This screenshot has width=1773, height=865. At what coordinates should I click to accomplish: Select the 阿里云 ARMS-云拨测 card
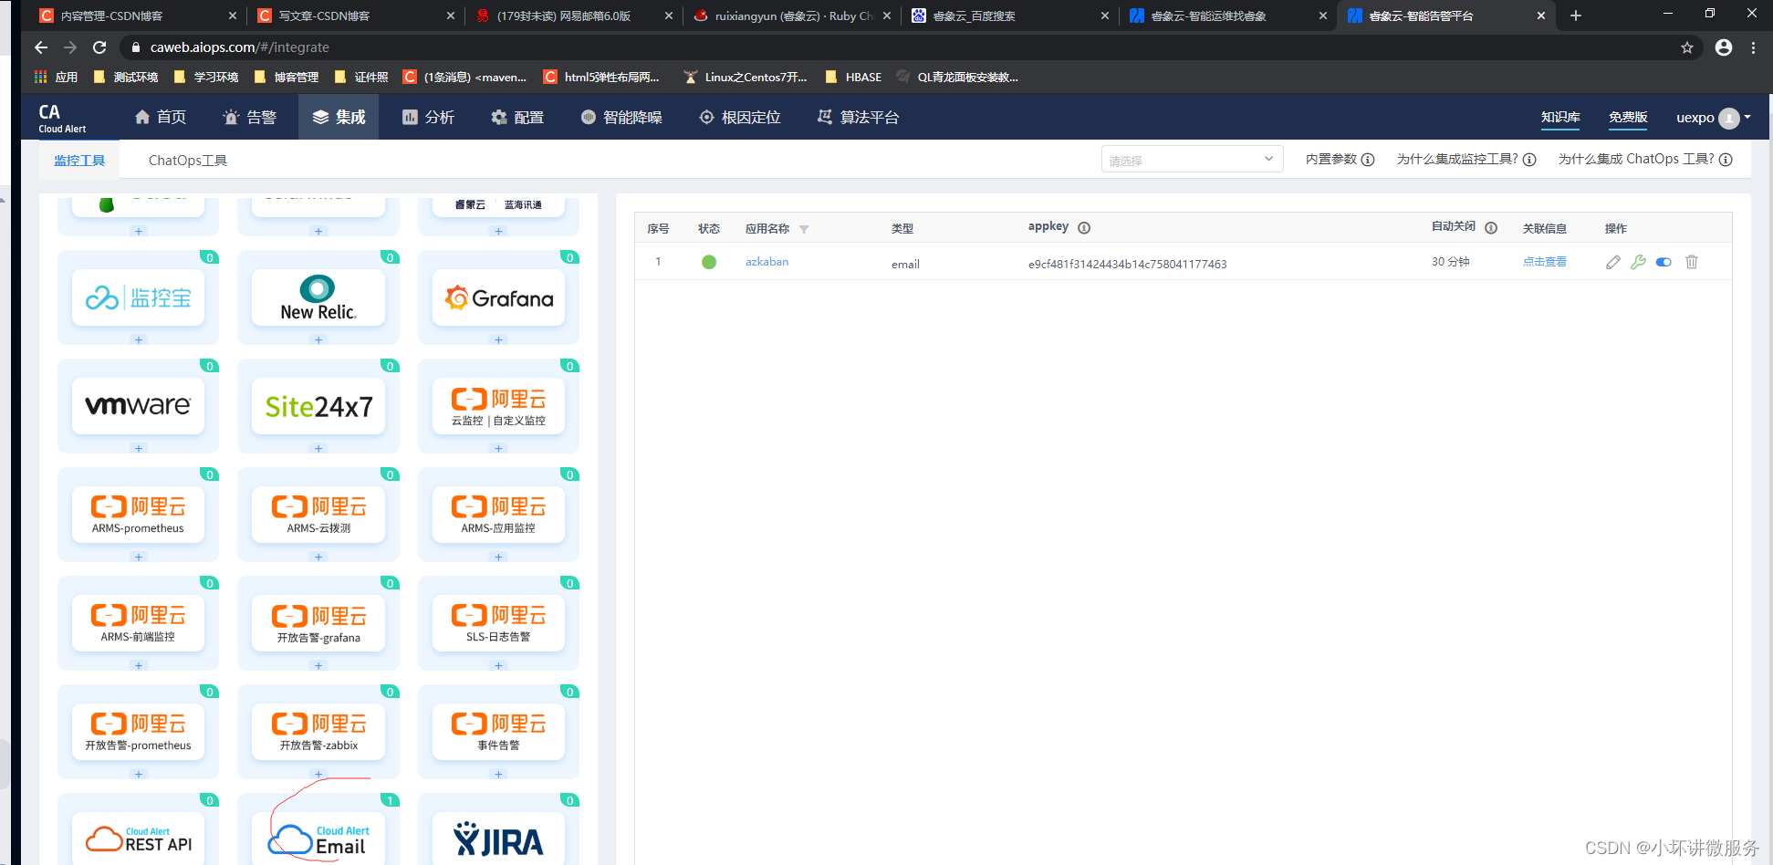[318, 515]
